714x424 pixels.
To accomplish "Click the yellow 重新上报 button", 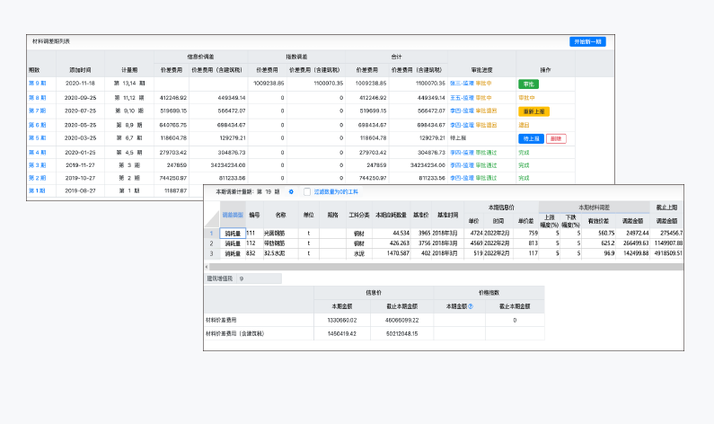I will (533, 111).
